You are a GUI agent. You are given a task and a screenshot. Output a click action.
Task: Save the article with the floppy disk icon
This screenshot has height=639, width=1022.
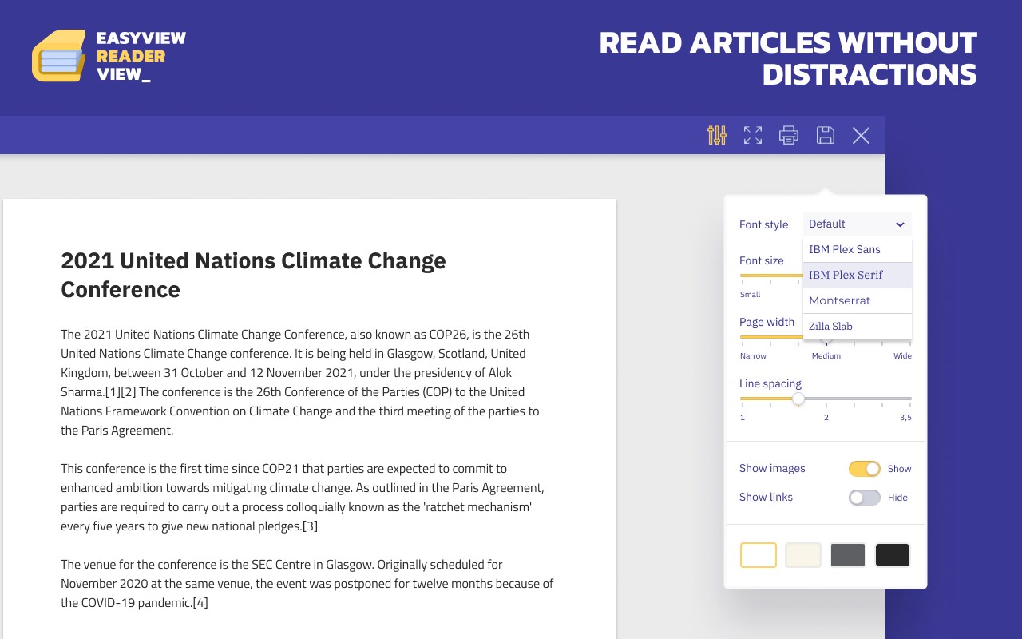point(826,135)
